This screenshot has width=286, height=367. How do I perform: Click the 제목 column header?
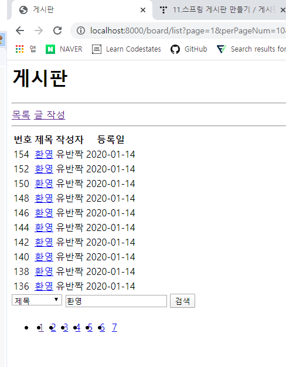tap(44, 140)
